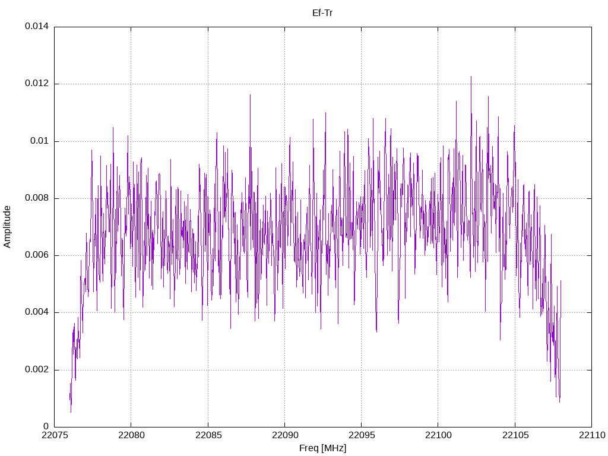Click the 'Amplitude' y-axis label
608x456 pixels.
7,227
